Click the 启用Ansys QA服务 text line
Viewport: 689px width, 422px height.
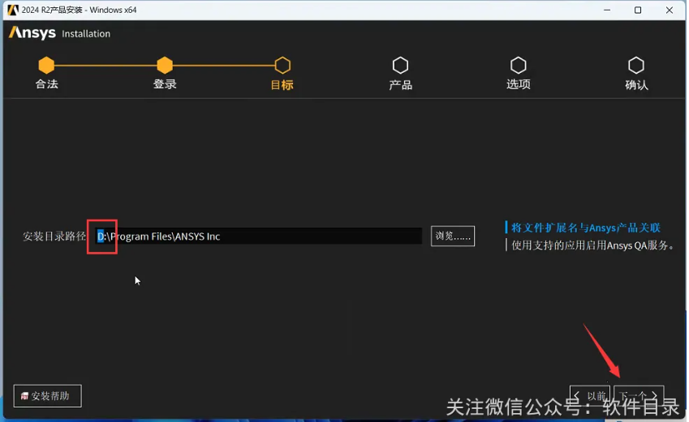click(x=592, y=245)
